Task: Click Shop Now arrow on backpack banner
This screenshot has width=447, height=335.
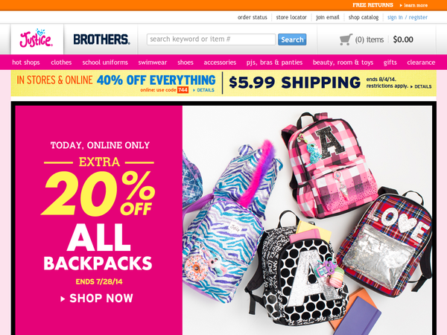Action: (x=97, y=299)
